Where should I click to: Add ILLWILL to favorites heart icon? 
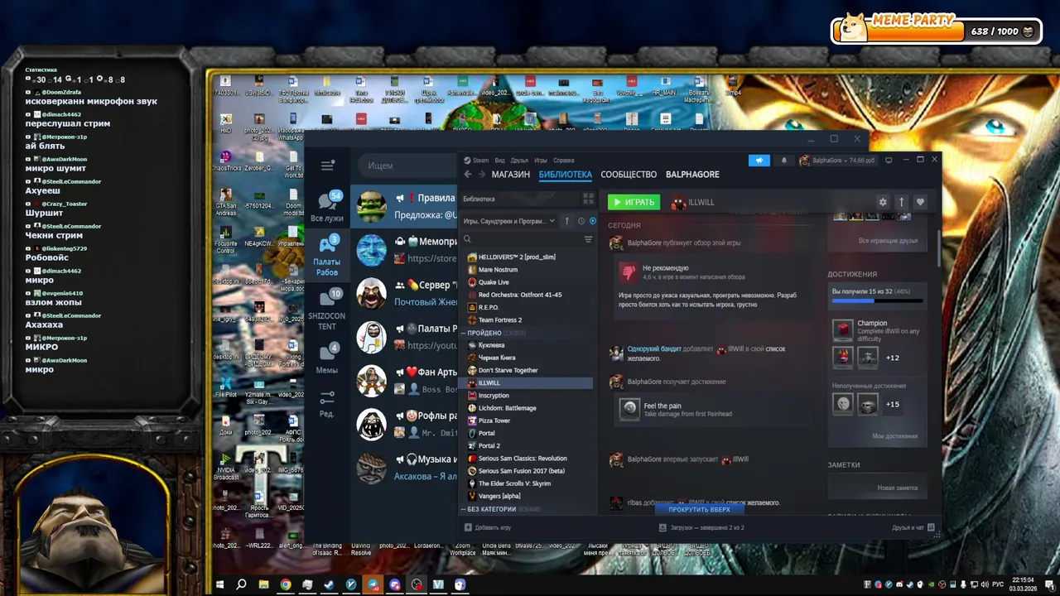tap(920, 202)
